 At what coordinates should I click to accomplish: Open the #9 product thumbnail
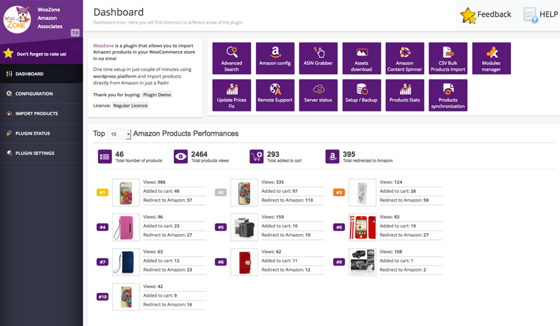tap(362, 262)
